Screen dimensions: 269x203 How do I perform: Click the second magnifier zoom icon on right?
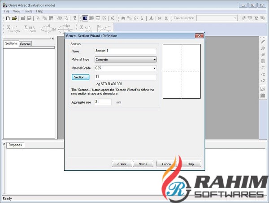[x=263, y=55]
